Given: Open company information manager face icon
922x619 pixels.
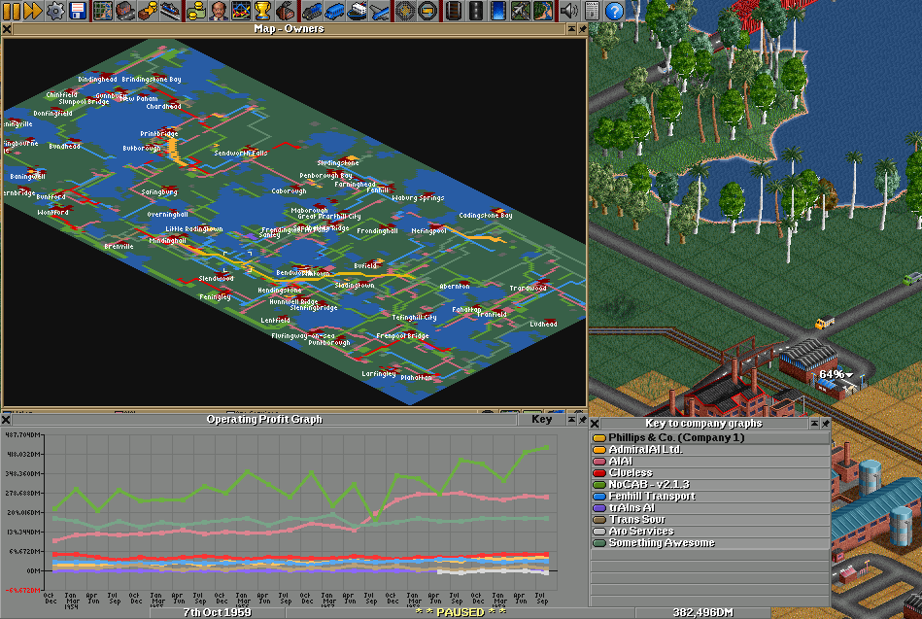Looking at the screenshot, I should (219, 11).
